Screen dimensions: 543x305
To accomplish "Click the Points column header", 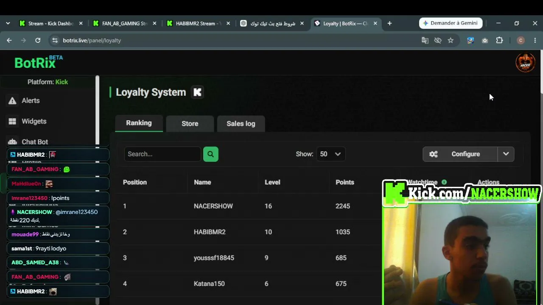I will coord(345,182).
